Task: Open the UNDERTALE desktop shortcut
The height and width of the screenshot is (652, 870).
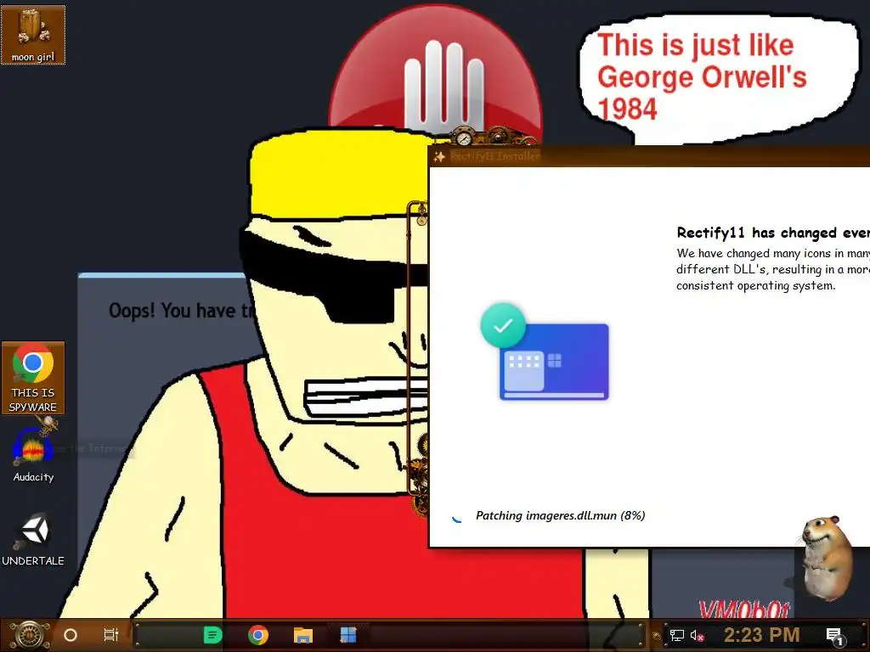Action: pyautogui.click(x=33, y=539)
